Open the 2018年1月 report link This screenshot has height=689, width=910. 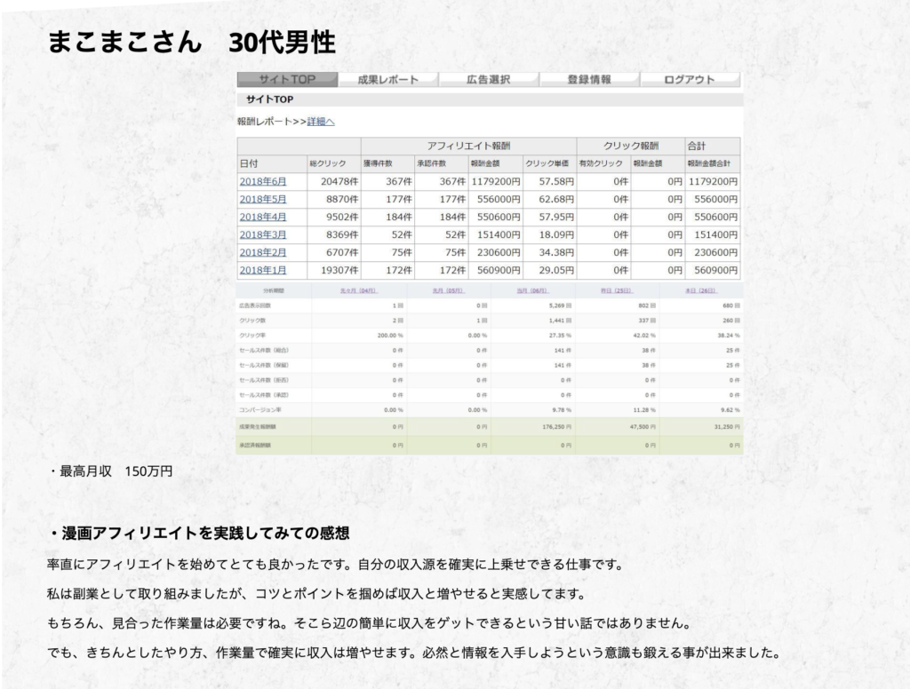tap(263, 270)
